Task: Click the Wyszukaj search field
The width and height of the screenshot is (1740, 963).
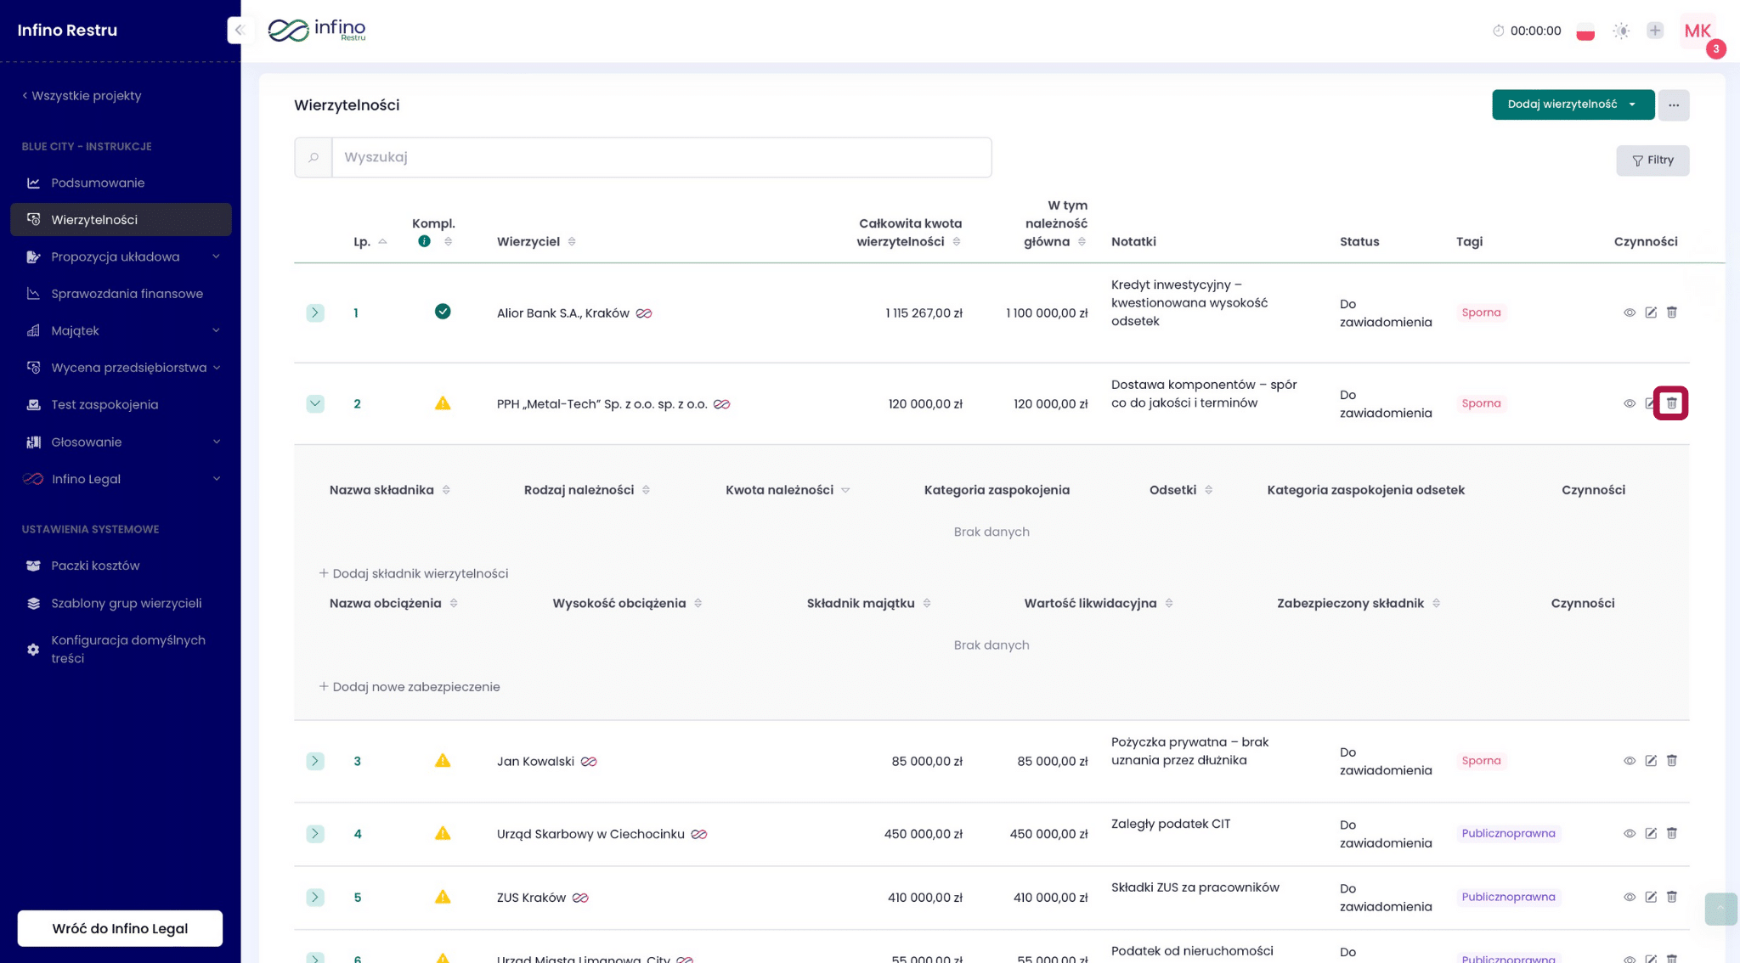Action: pos(661,157)
